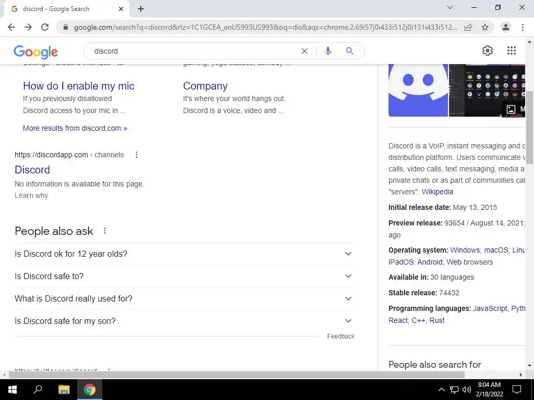Open the Windows operating system link
Image resolution: width=534 pixels, height=400 pixels.
click(465, 250)
